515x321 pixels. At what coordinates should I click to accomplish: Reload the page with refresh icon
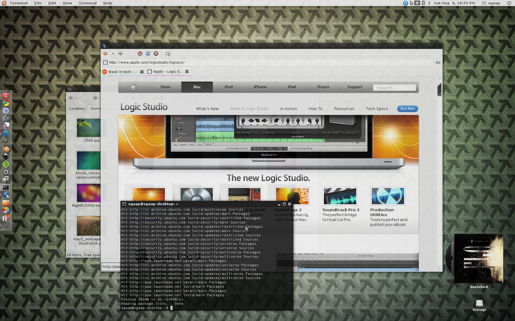[148, 53]
